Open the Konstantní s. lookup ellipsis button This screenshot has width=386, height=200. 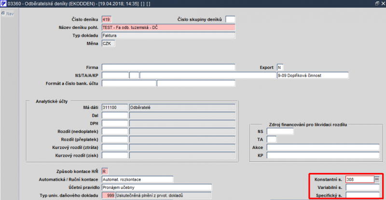tap(377, 179)
